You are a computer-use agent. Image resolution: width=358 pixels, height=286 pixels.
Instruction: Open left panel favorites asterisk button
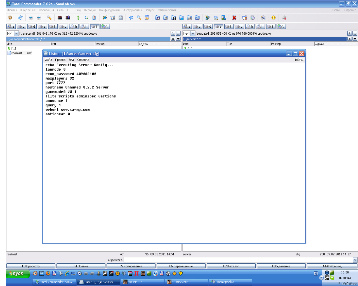[173, 39]
